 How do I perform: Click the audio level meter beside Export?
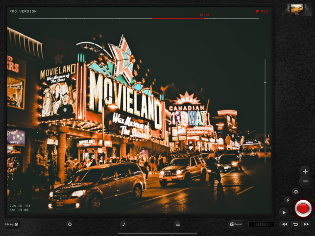pos(262,224)
